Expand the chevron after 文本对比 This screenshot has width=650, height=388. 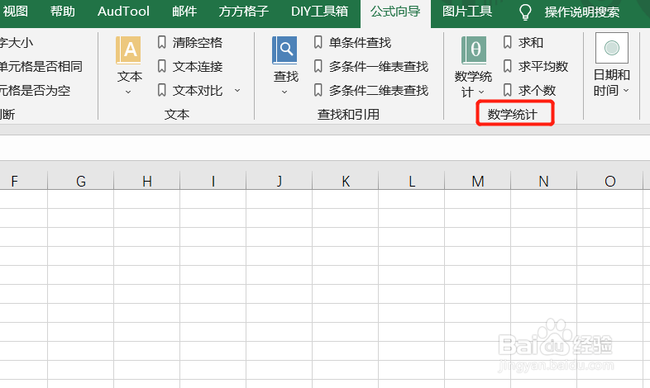[237, 90]
